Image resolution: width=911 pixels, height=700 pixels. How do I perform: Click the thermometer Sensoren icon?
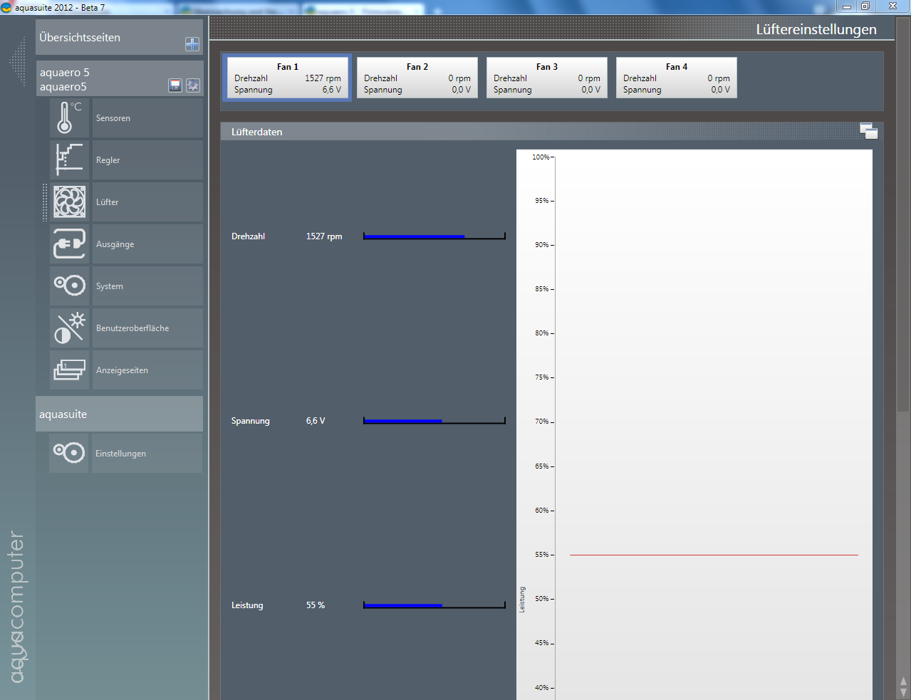(x=69, y=118)
